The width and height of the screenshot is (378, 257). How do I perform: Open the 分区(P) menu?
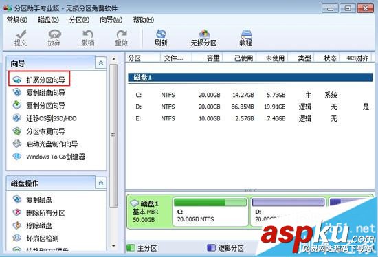pos(79,20)
